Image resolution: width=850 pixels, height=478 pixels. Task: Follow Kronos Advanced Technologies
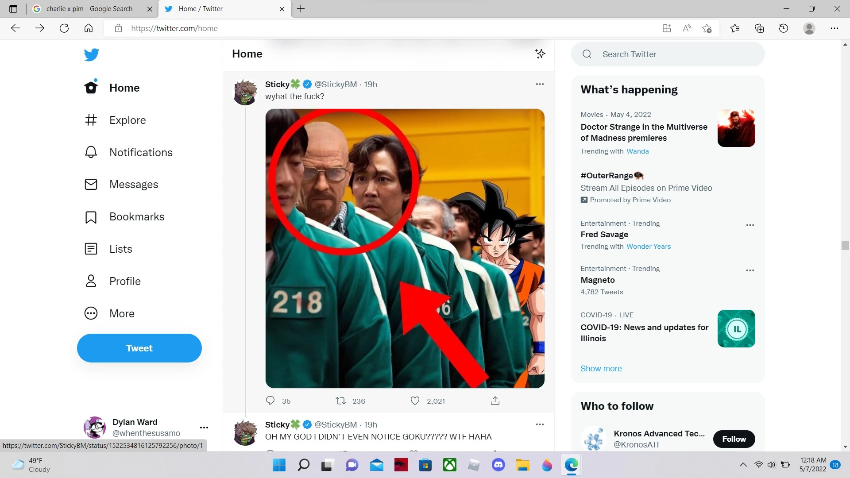tap(734, 439)
